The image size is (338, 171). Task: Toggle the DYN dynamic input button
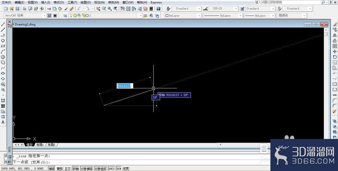(119, 169)
